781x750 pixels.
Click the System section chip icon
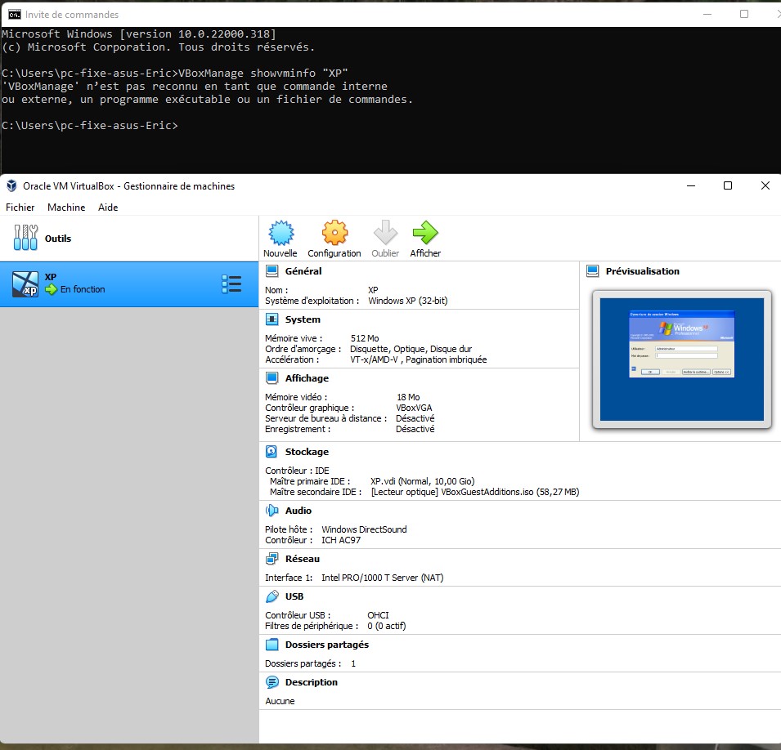272,319
